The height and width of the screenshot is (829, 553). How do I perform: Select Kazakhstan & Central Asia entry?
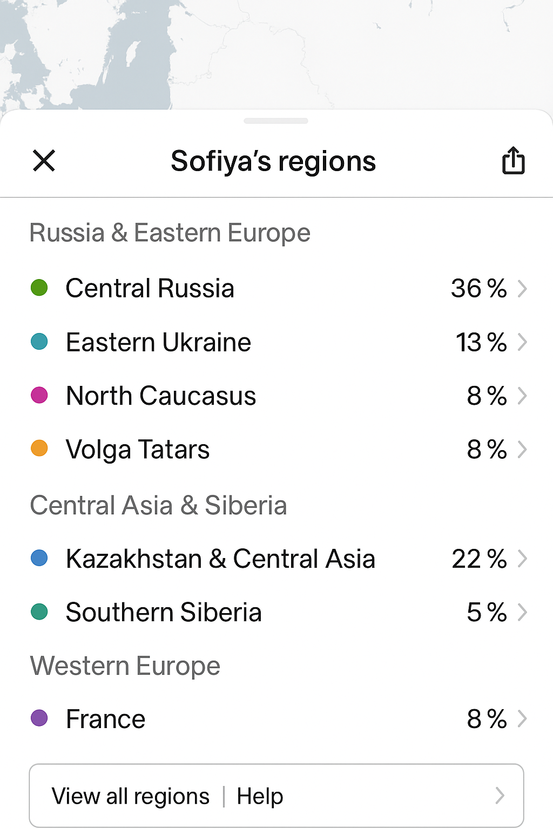pyautogui.click(x=220, y=559)
